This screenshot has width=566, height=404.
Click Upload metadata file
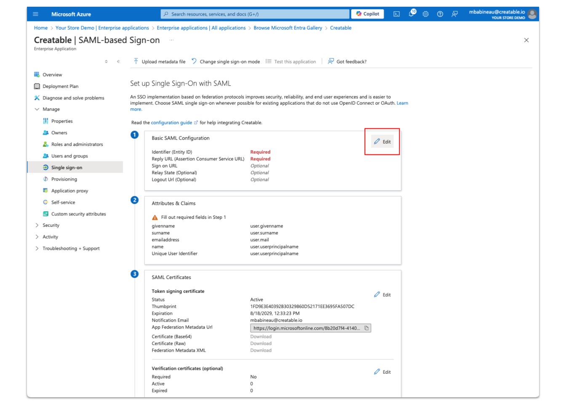click(160, 61)
